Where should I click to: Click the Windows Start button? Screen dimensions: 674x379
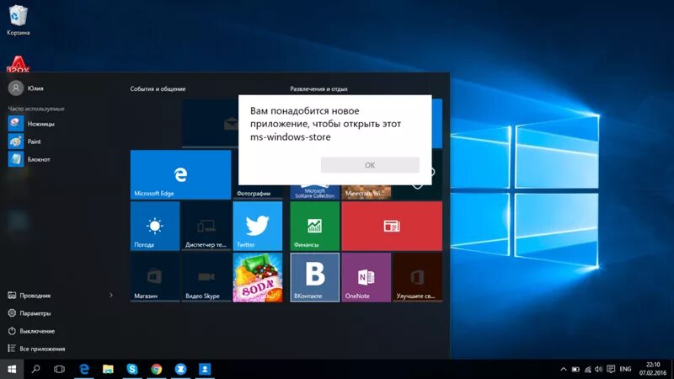(x=12, y=369)
